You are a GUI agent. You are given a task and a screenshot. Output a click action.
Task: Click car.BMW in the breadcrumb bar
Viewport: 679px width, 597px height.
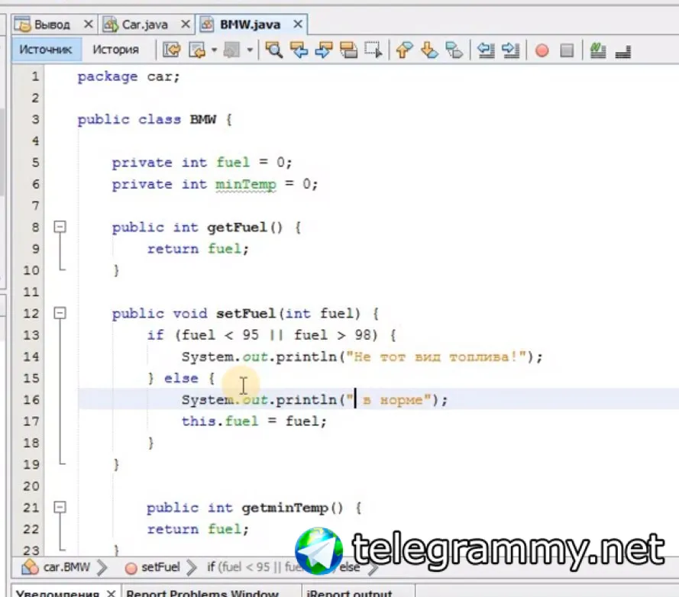pos(66,566)
